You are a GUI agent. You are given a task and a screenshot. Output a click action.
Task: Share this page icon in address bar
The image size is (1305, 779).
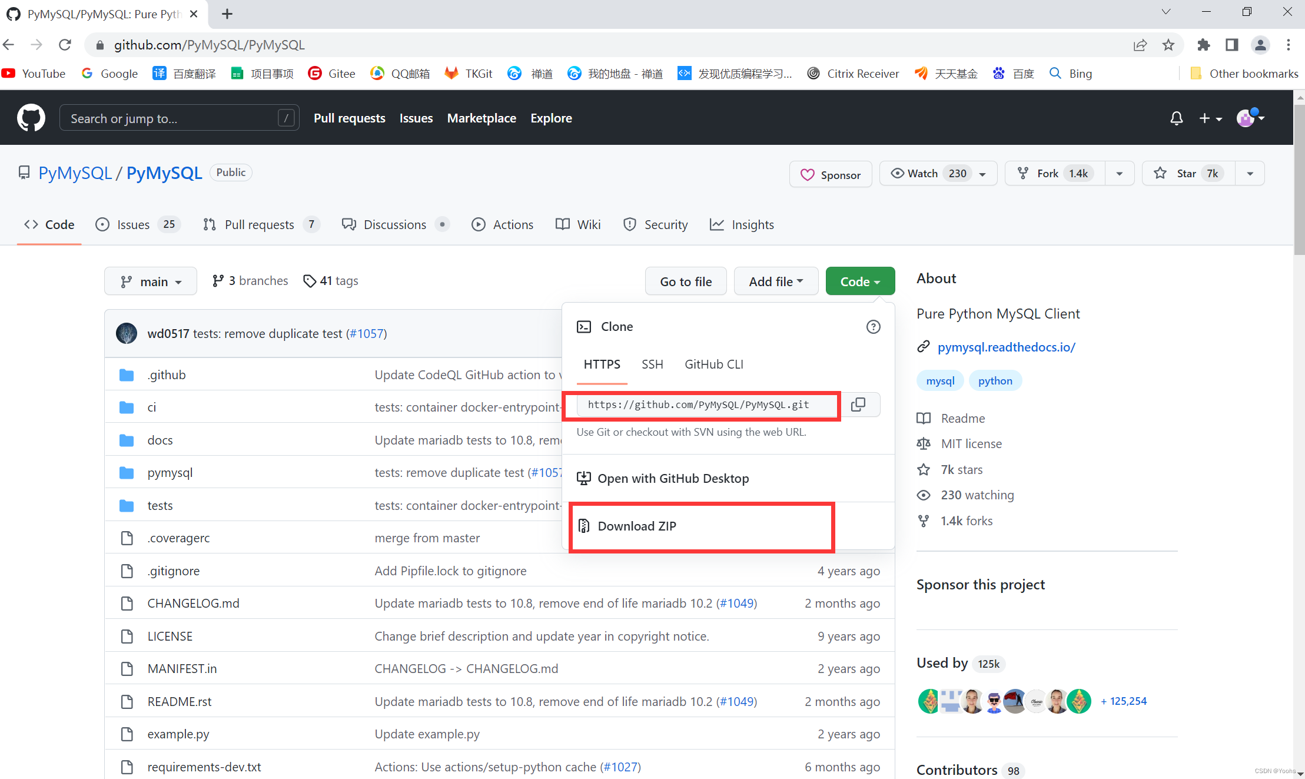point(1140,45)
